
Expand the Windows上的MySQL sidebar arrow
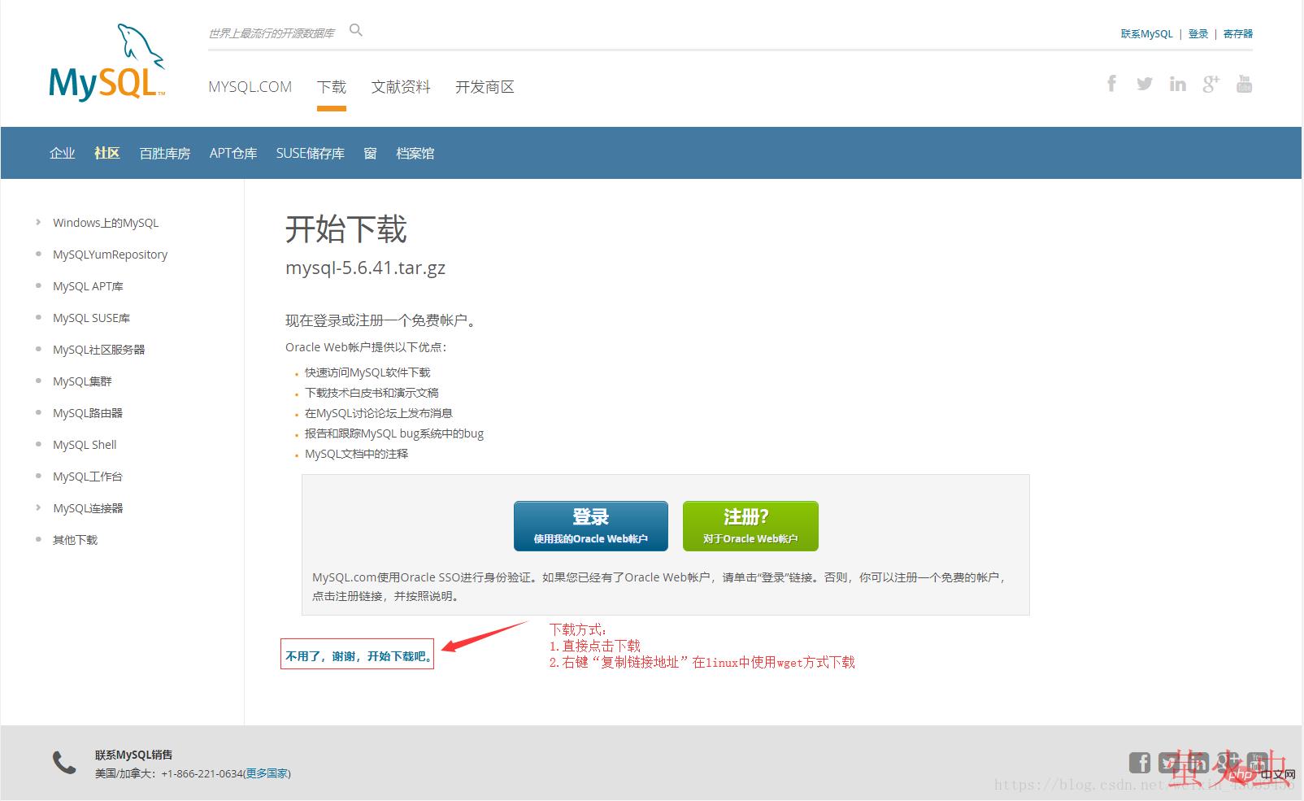coord(38,222)
